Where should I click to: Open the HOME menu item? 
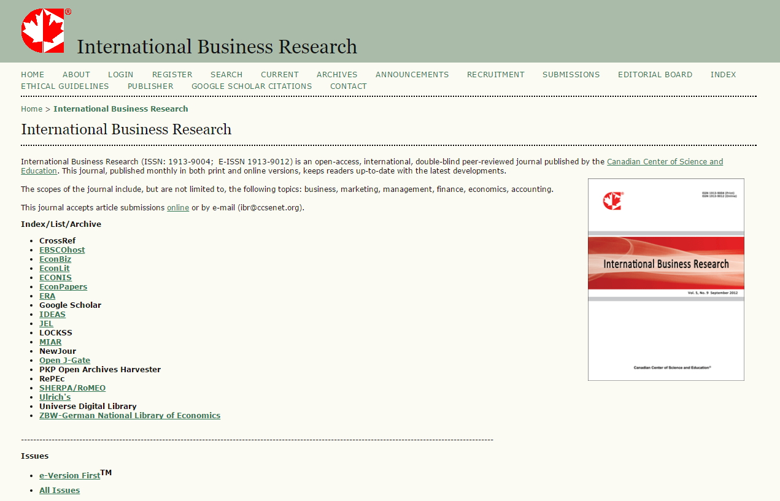coord(33,75)
